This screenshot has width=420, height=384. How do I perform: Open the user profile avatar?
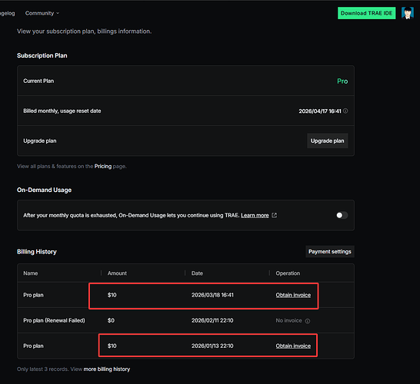point(407,13)
